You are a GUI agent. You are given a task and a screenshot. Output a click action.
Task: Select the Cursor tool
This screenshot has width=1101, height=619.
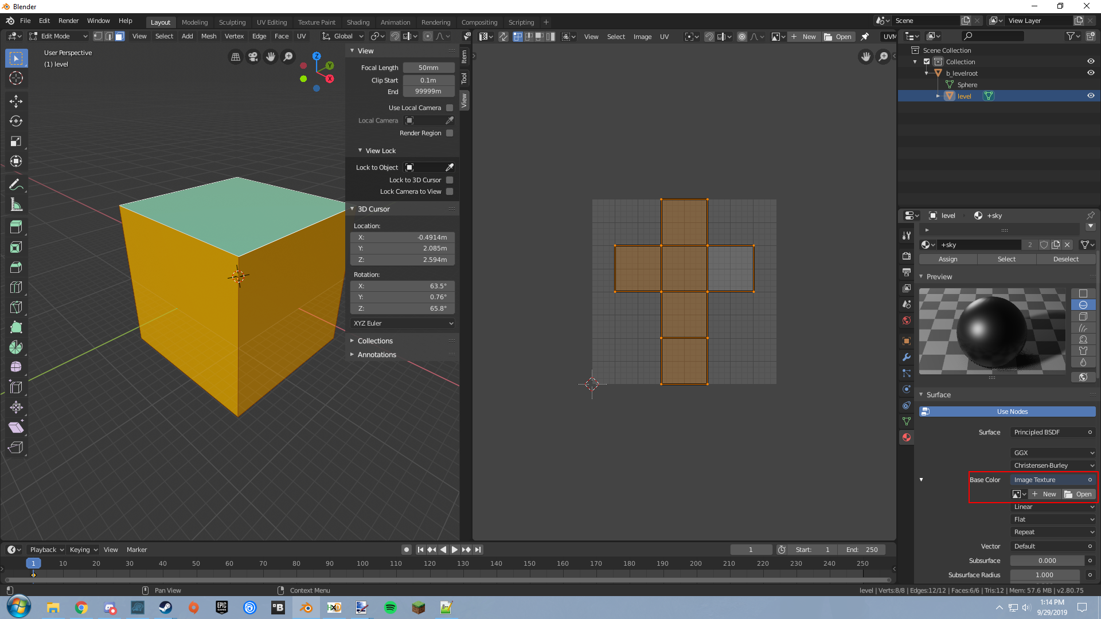16,78
